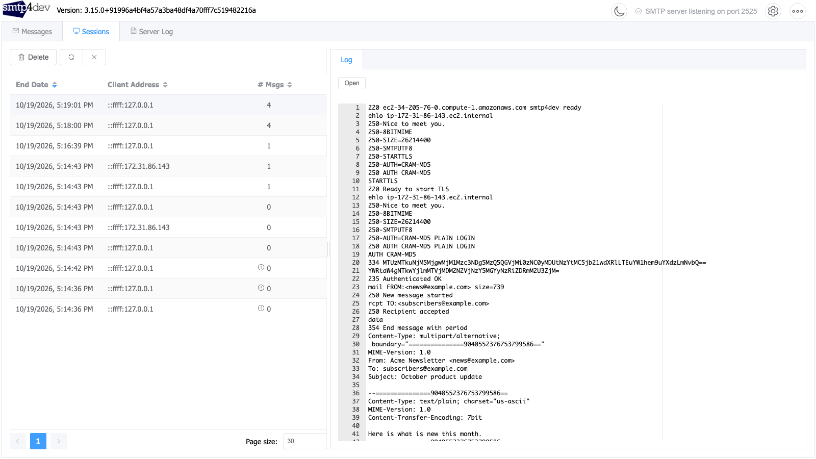This screenshot has width=816, height=459.
Task: Select page 1 in pagination
Action: pos(38,441)
